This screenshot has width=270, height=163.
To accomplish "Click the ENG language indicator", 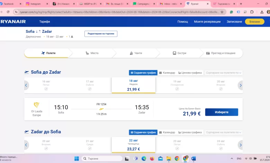I will click(239, 158).
